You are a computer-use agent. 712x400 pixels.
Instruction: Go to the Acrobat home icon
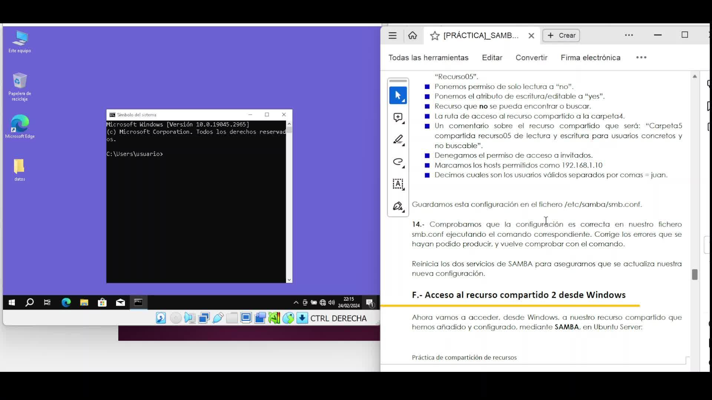point(412,36)
